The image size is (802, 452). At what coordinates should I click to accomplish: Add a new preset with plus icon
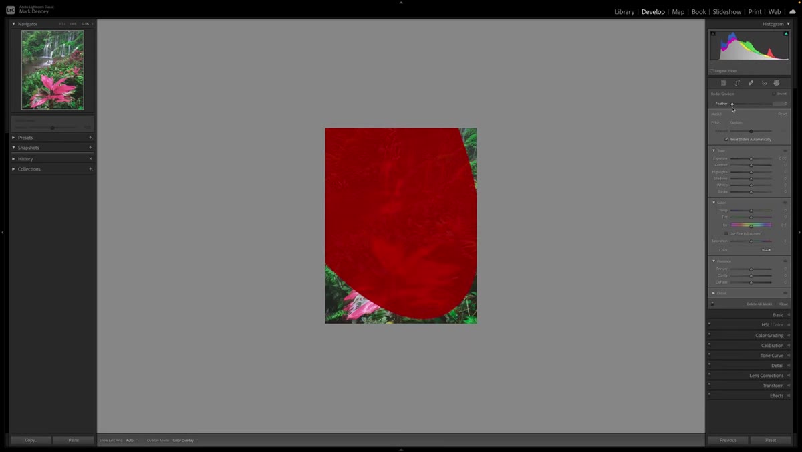(90, 138)
